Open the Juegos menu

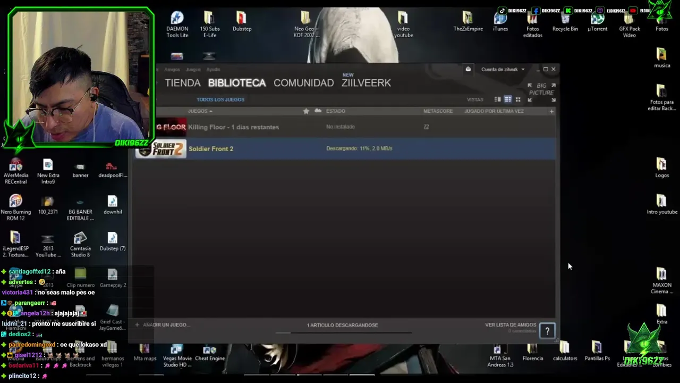(x=193, y=70)
